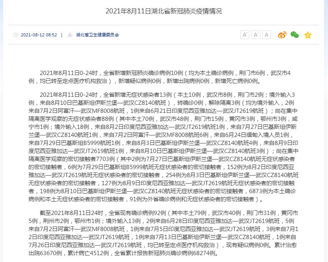The width and height of the screenshot is (328, 262).
Task: Open the source link 湖北省卫生健康委员会
Action: tap(97, 35)
